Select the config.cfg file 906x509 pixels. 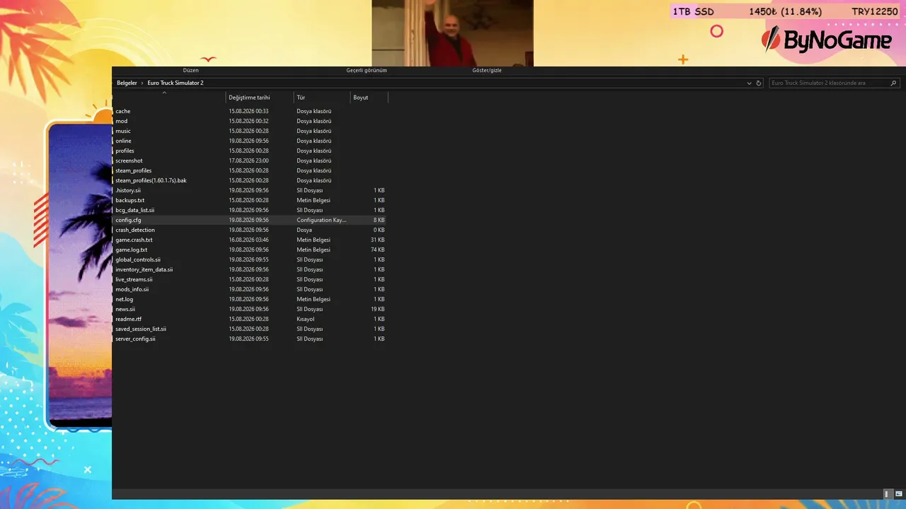(x=128, y=220)
